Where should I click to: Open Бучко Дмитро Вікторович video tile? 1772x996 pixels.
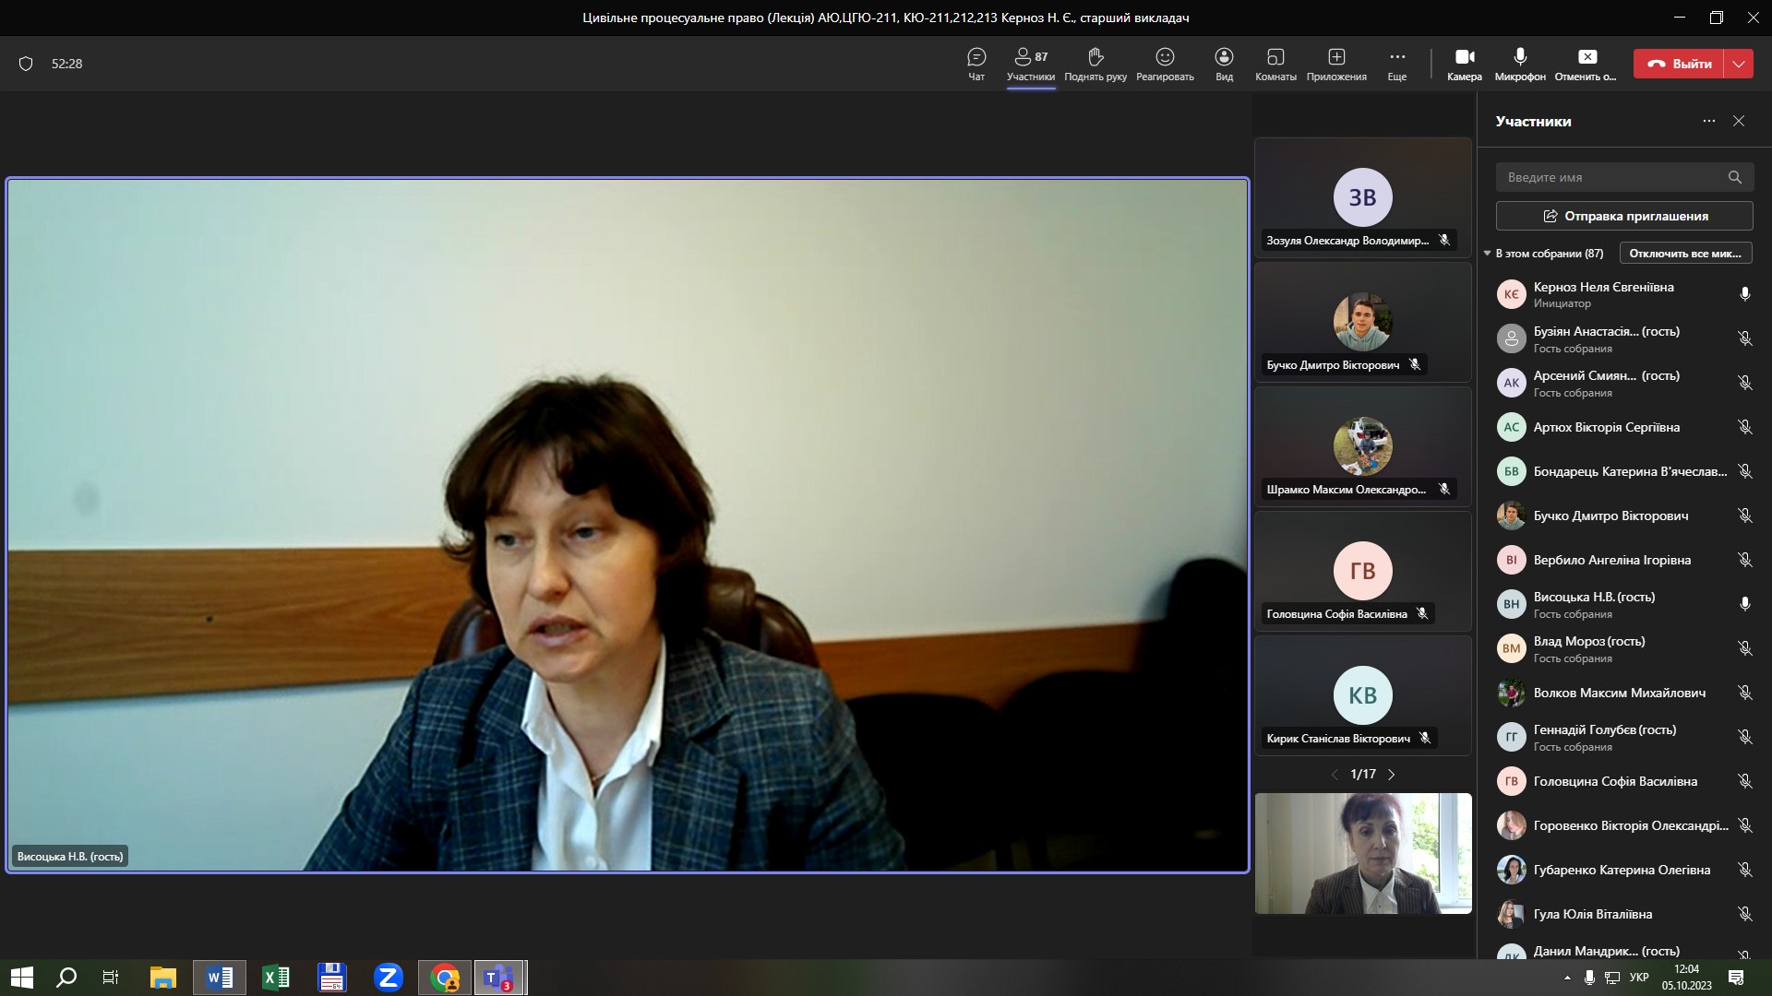click(x=1362, y=322)
